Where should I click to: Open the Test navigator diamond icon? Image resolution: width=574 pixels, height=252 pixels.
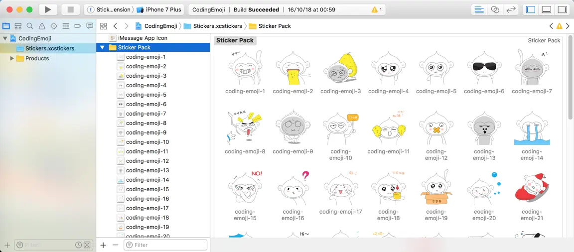click(54, 26)
